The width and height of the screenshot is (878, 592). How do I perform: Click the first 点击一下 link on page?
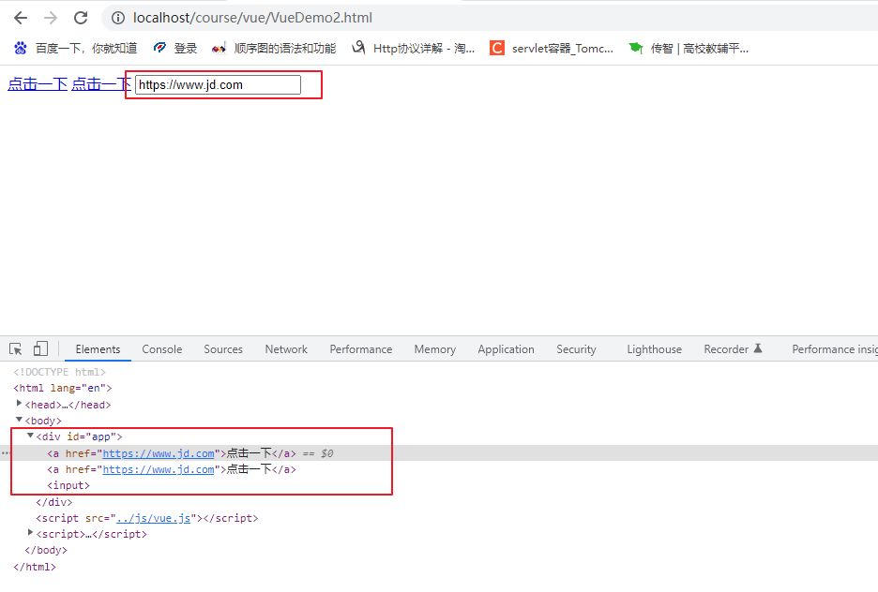point(38,84)
